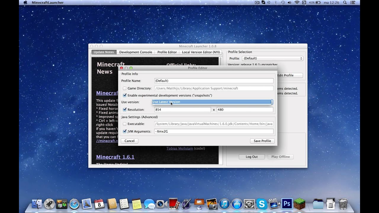The height and width of the screenshot is (213, 379).
Task: Click the battery 43% indicator
Action: click(x=315, y=2)
